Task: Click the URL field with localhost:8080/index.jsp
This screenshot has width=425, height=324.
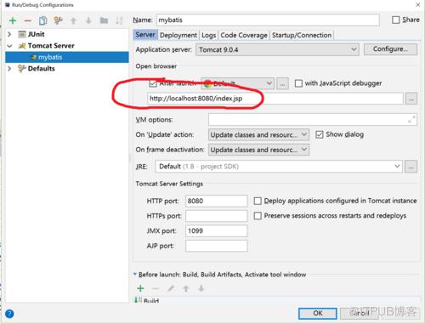Action: (x=275, y=99)
